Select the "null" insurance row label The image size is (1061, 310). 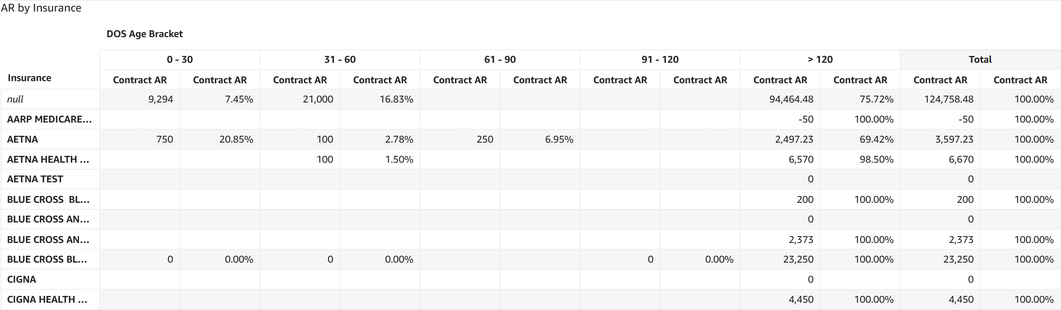tap(15, 99)
